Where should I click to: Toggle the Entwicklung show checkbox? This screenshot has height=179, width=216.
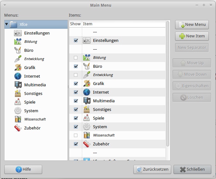76,75
